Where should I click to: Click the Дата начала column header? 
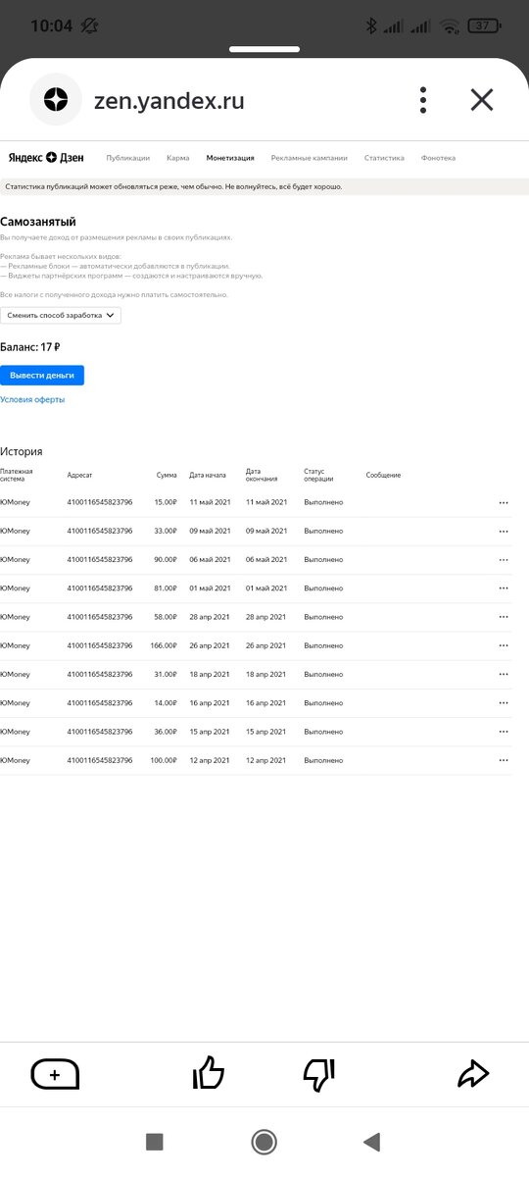click(208, 475)
